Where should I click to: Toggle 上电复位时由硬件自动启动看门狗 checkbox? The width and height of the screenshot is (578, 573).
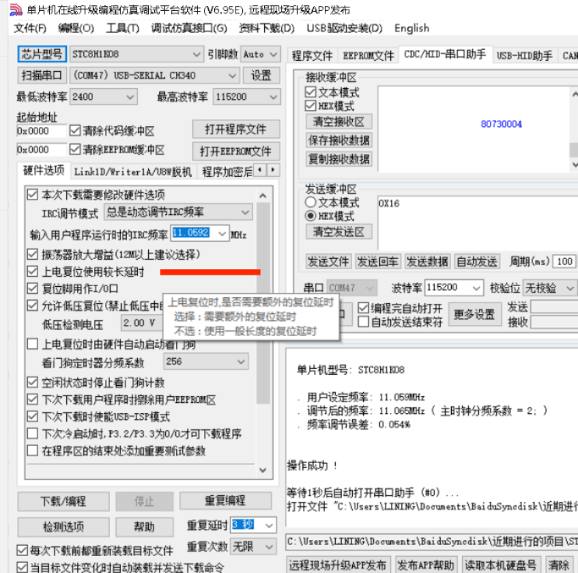tap(33, 344)
